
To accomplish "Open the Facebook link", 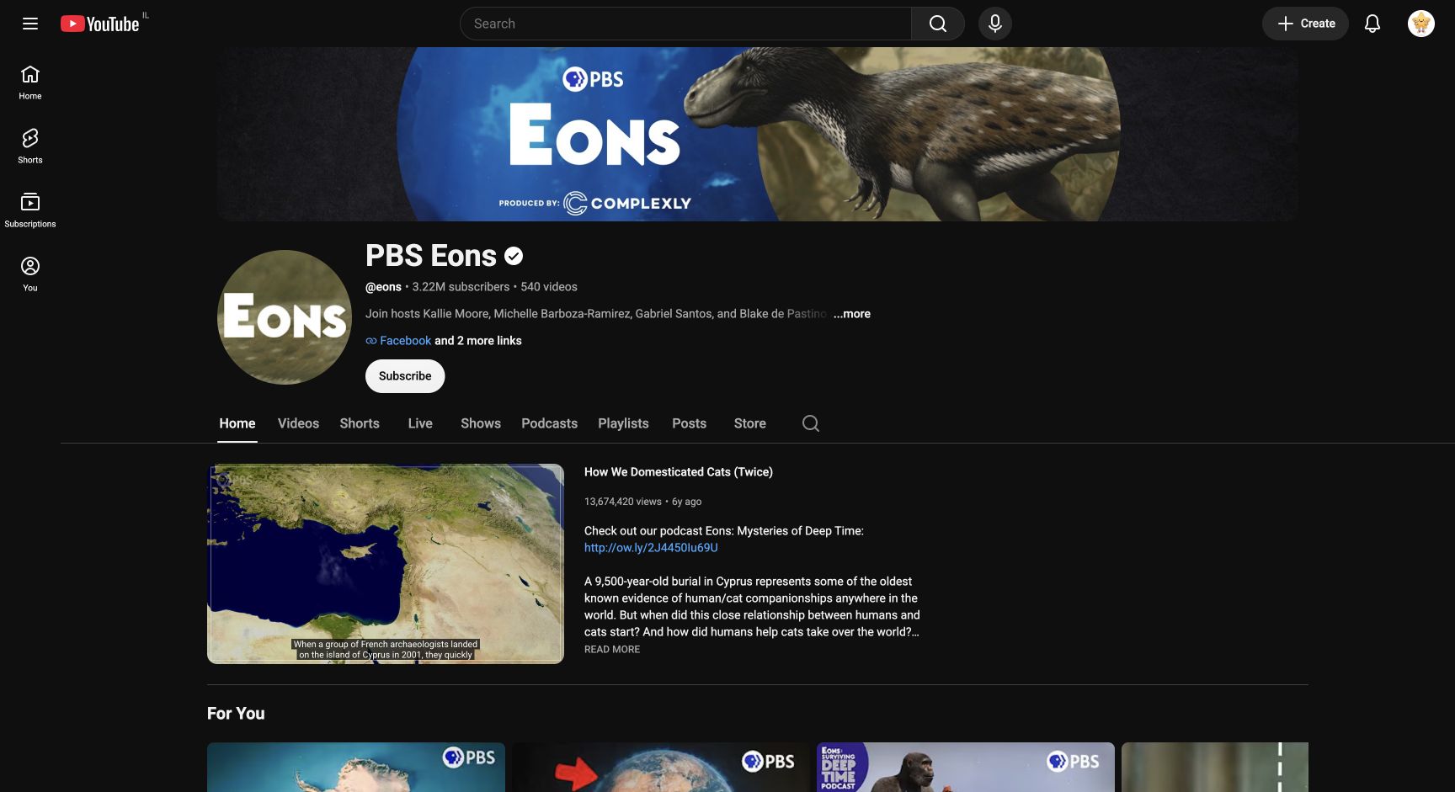I will 405,341.
